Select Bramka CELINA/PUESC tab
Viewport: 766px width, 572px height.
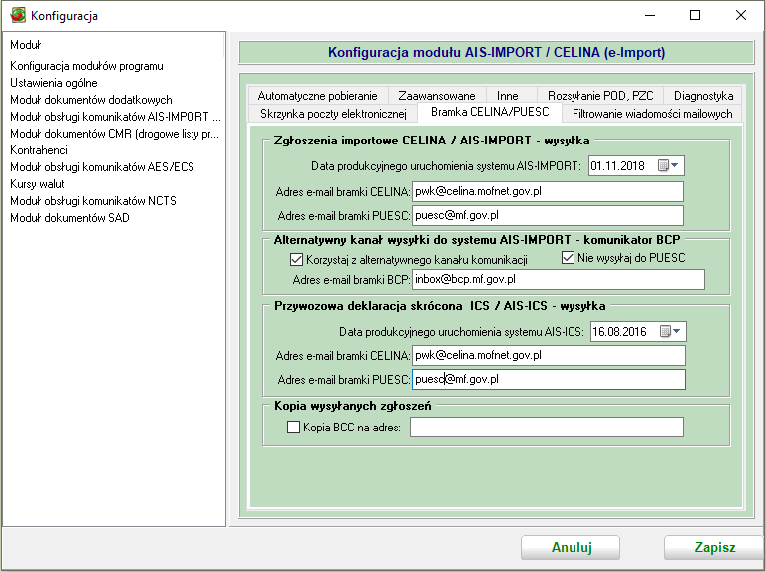(x=490, y=112)
